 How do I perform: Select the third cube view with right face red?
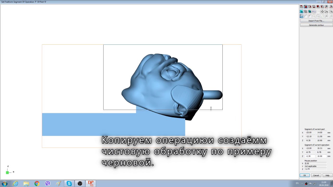(310, 6)
